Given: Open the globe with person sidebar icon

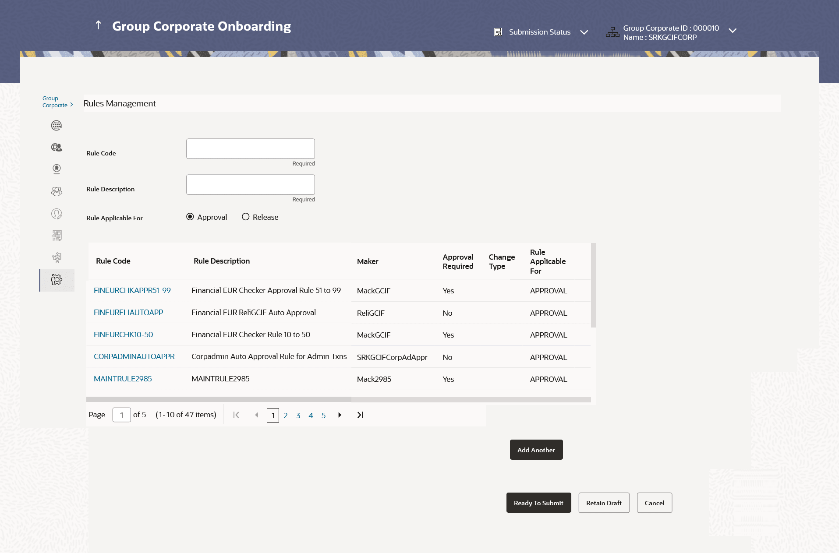Looking at the screenshot, I should pyautogui.click(x=57, y=148).
